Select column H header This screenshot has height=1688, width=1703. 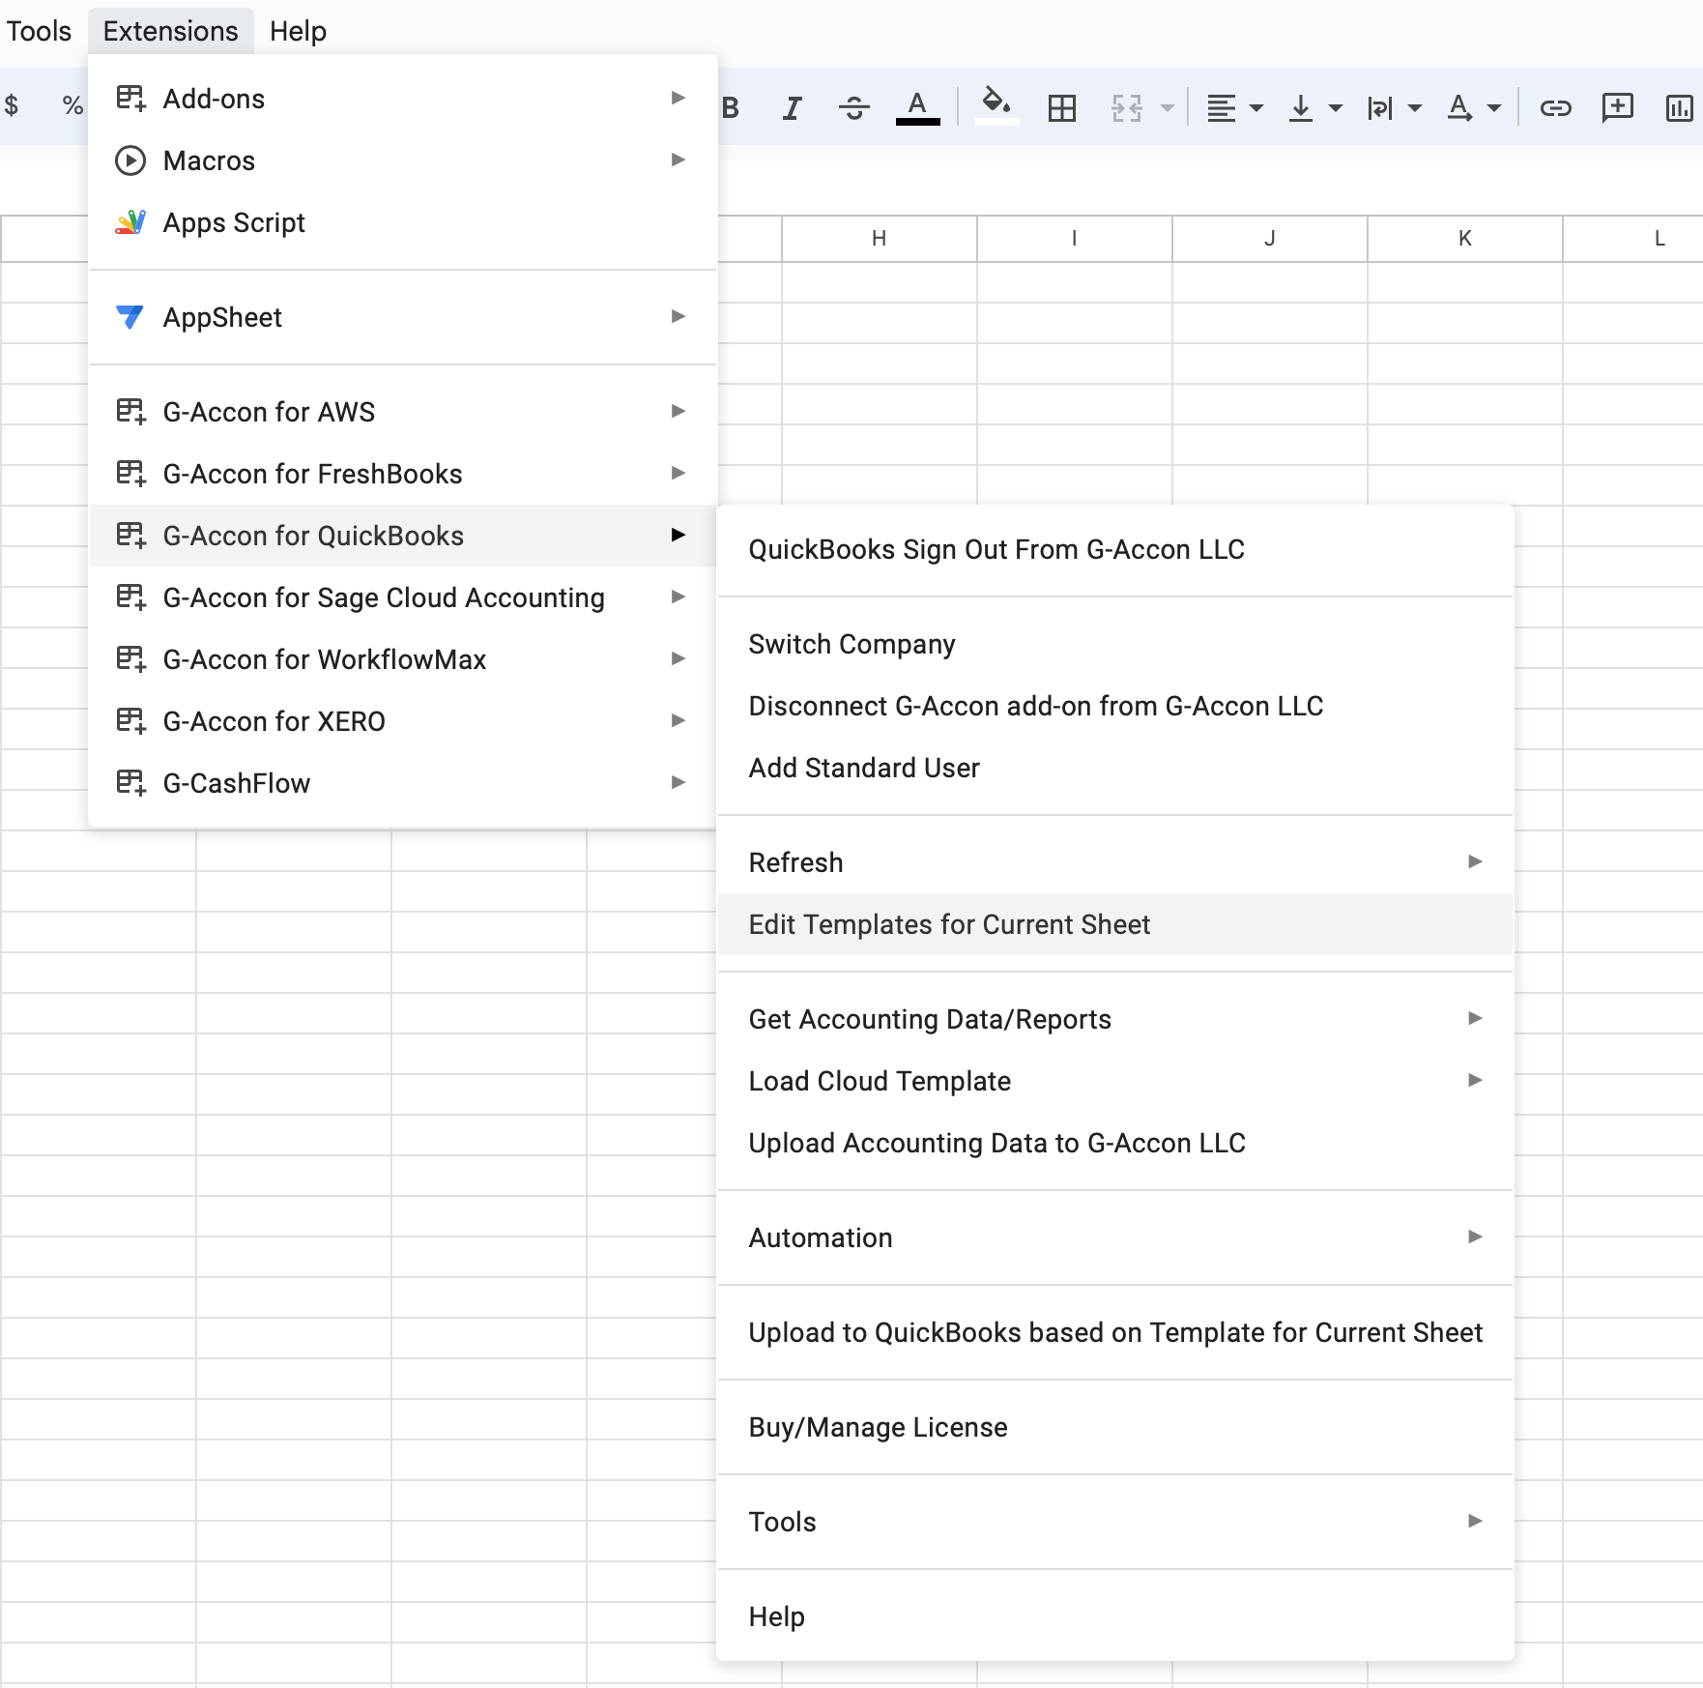[x=880, y=239]
